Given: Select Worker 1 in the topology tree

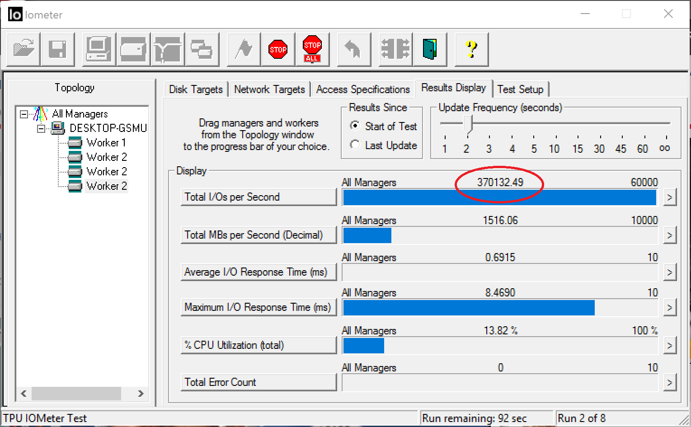Looking at the screenshot, I should click(x=106, y=143).
